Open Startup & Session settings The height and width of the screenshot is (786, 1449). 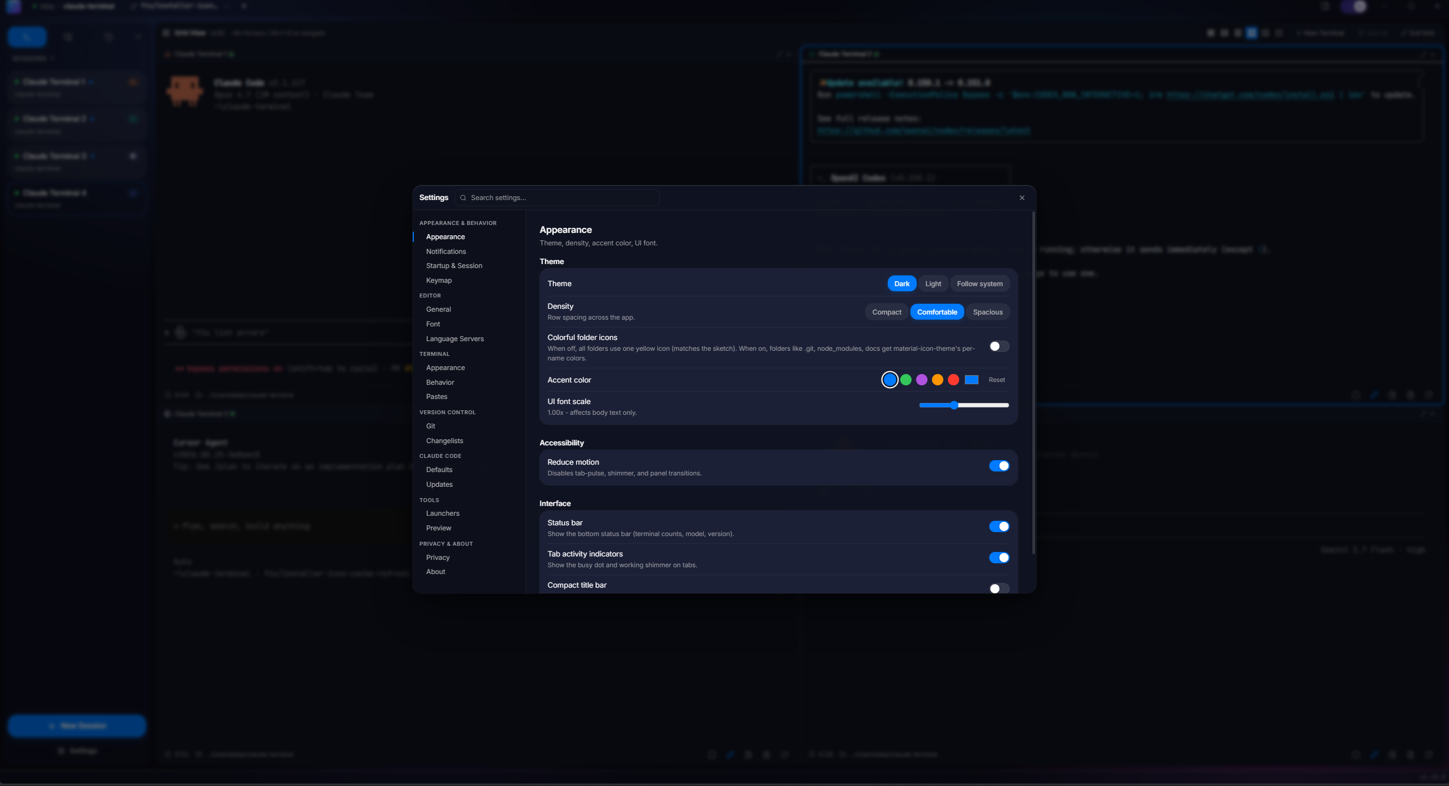[454, 266]
